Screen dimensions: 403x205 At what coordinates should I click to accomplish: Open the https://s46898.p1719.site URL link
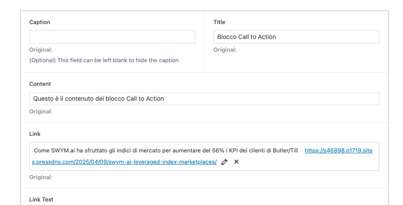click(339, 151)
